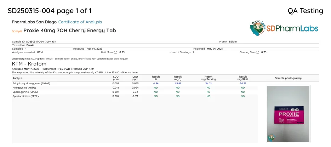Click the Matrix value Edible

click(233, 41)
